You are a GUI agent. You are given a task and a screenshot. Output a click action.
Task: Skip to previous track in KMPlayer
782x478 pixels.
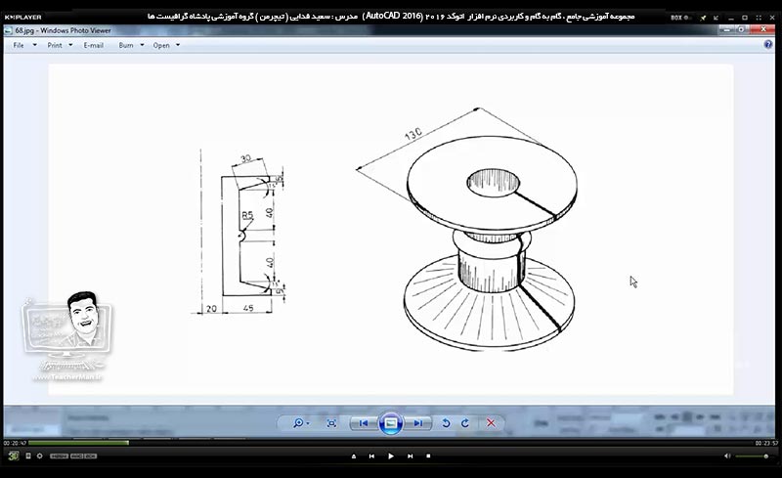coord(371,456)
